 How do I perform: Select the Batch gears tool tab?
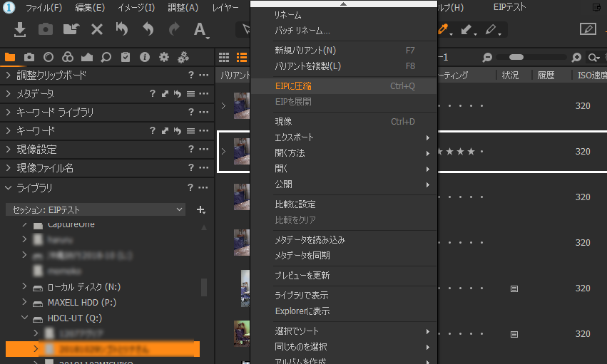pos(183,57)
